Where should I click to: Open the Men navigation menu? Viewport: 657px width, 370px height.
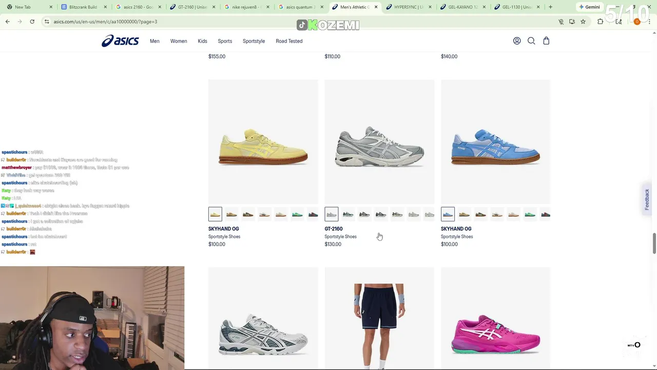154,41
